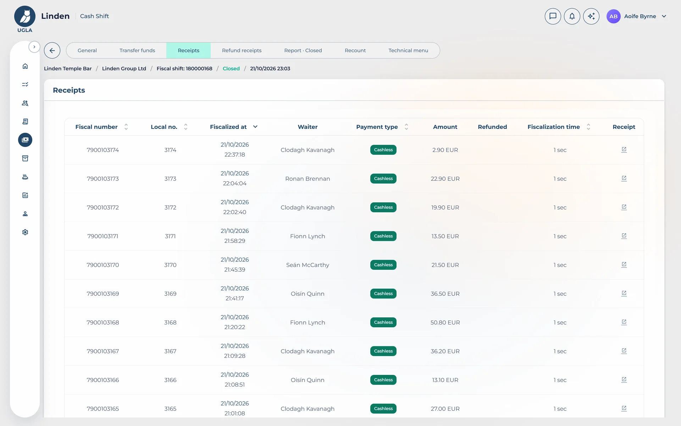Click amount 36.20 EUR cell
681x426 pixels.
[445, 351]
